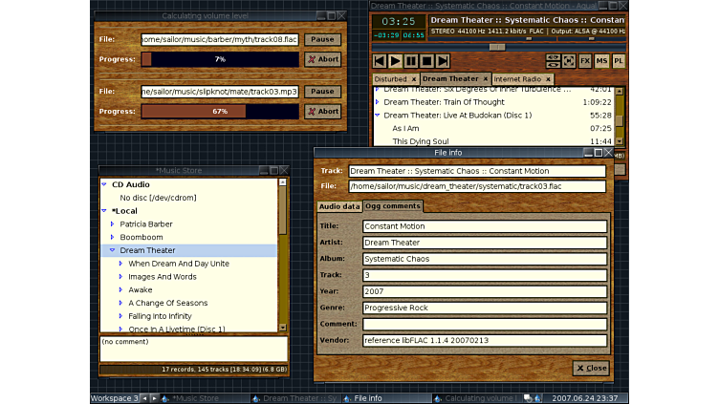Click the song position seek slider

point(496,46)
